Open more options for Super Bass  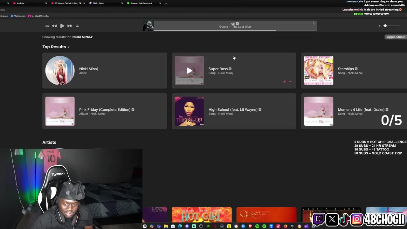click(x=291, y=82)
